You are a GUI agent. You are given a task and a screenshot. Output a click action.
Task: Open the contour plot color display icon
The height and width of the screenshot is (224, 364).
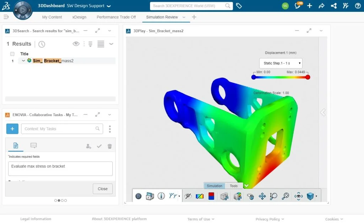(x=200, y=196)
